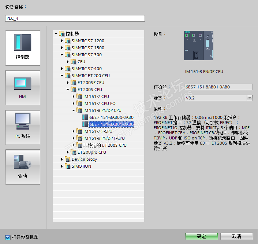Select the IM 151-8 PN/DP F-CPU row label
The image size is (258, 244).
click(104, 138)
